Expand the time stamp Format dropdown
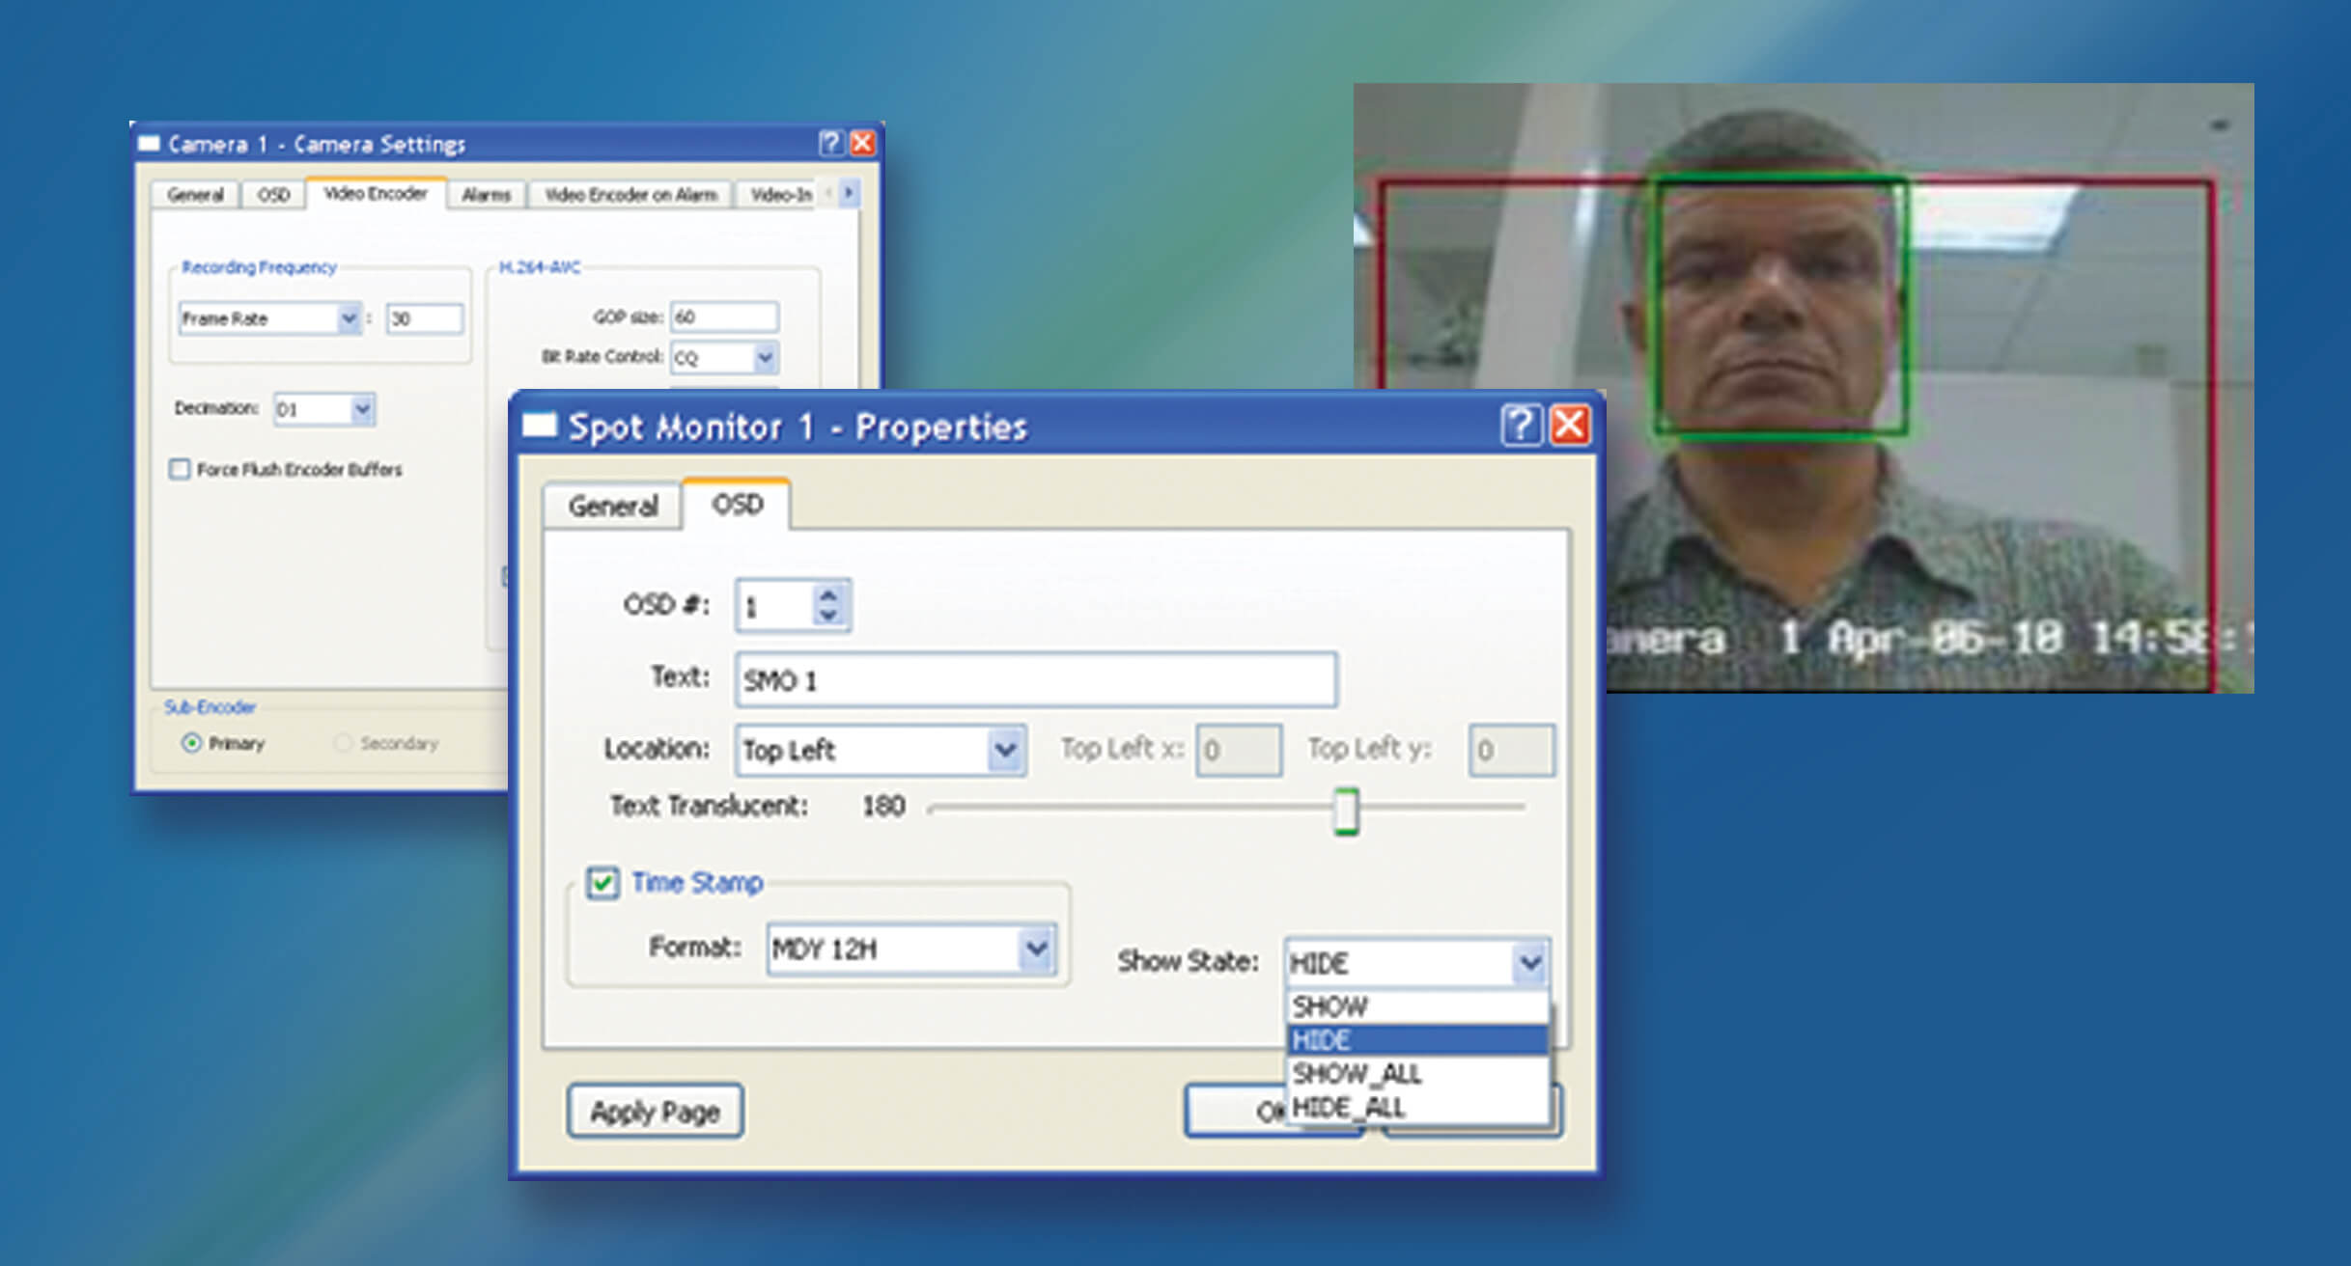Image resolution: width=2351 pixels, height=1266 pixels. coord(1036,949)
